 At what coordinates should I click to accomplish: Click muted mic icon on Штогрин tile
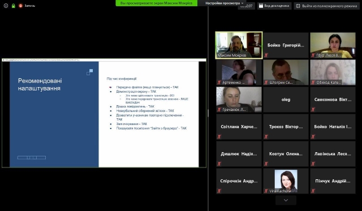point(266,82)
